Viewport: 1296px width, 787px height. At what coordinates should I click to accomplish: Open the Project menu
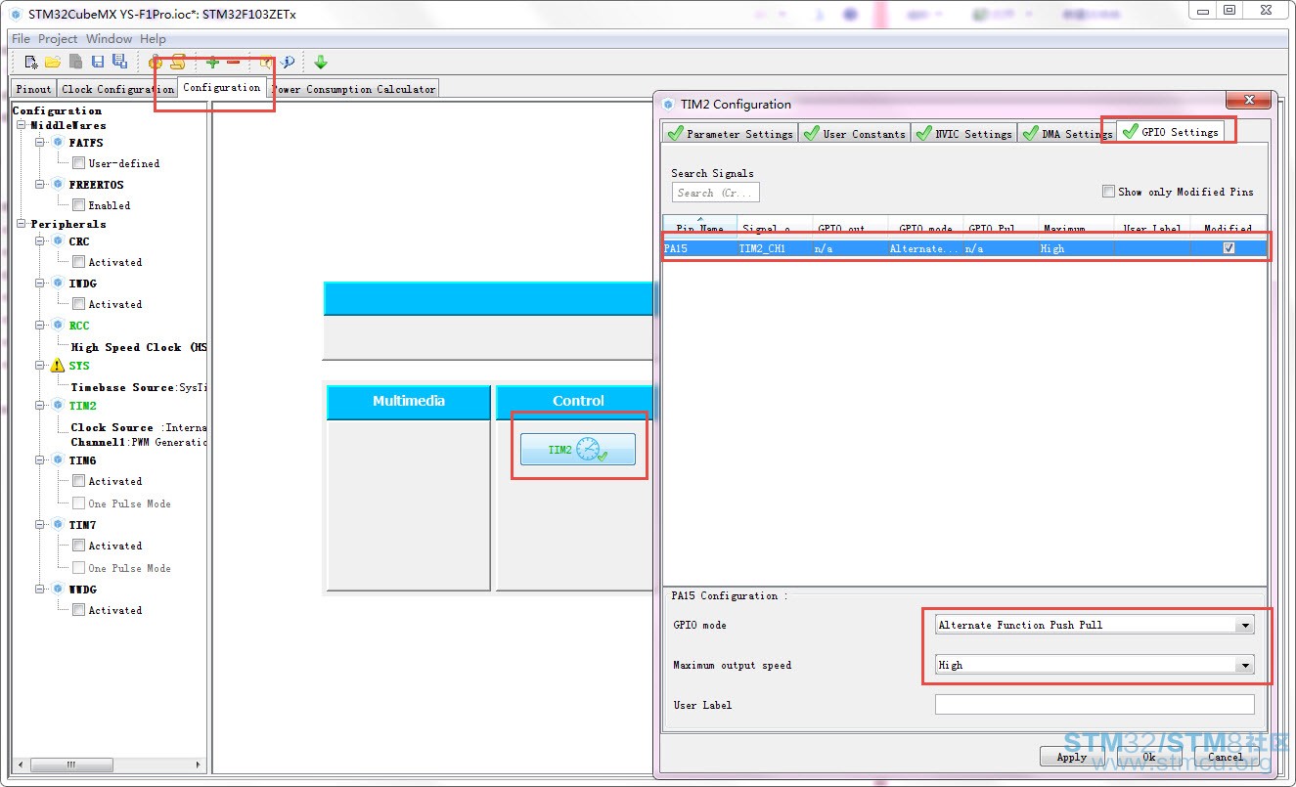58,39
